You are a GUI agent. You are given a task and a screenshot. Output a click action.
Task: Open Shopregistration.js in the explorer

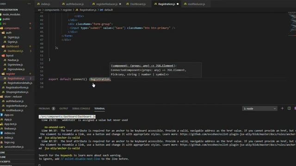(17, 92)
